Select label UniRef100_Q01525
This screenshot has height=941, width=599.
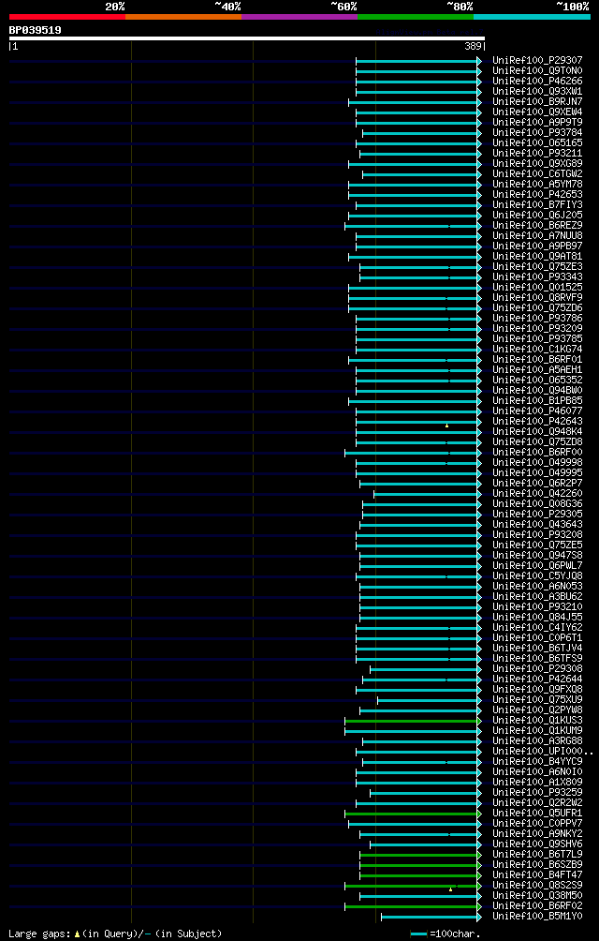pyautogui.click(x=537, y=288)
